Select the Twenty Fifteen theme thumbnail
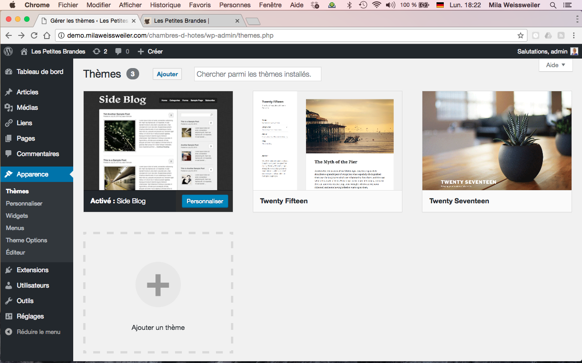Screen dimensions: 582x363 pyautogui.click(x=327, y=141)
